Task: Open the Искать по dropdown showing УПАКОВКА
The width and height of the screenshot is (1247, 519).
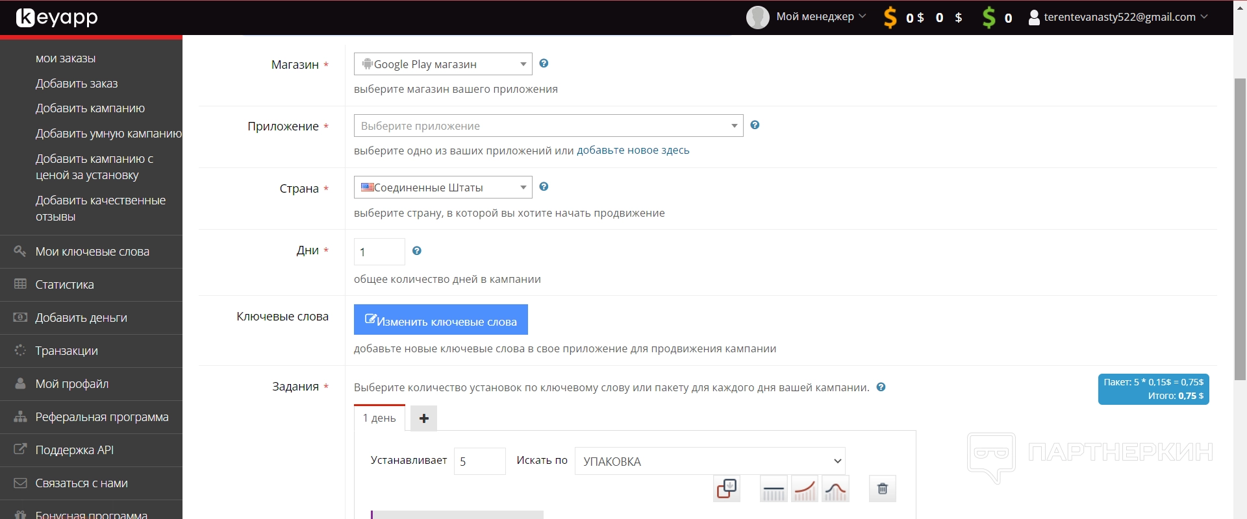Action: tap(710, 461)
